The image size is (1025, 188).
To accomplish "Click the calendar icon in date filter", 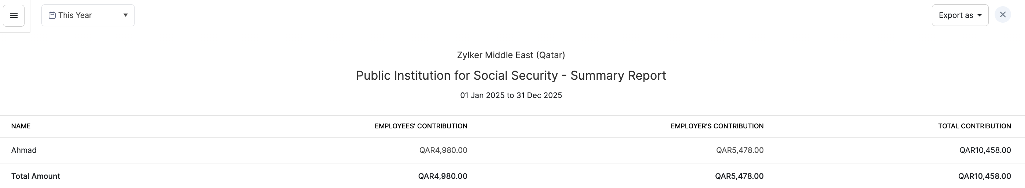I will click(52, 15).
